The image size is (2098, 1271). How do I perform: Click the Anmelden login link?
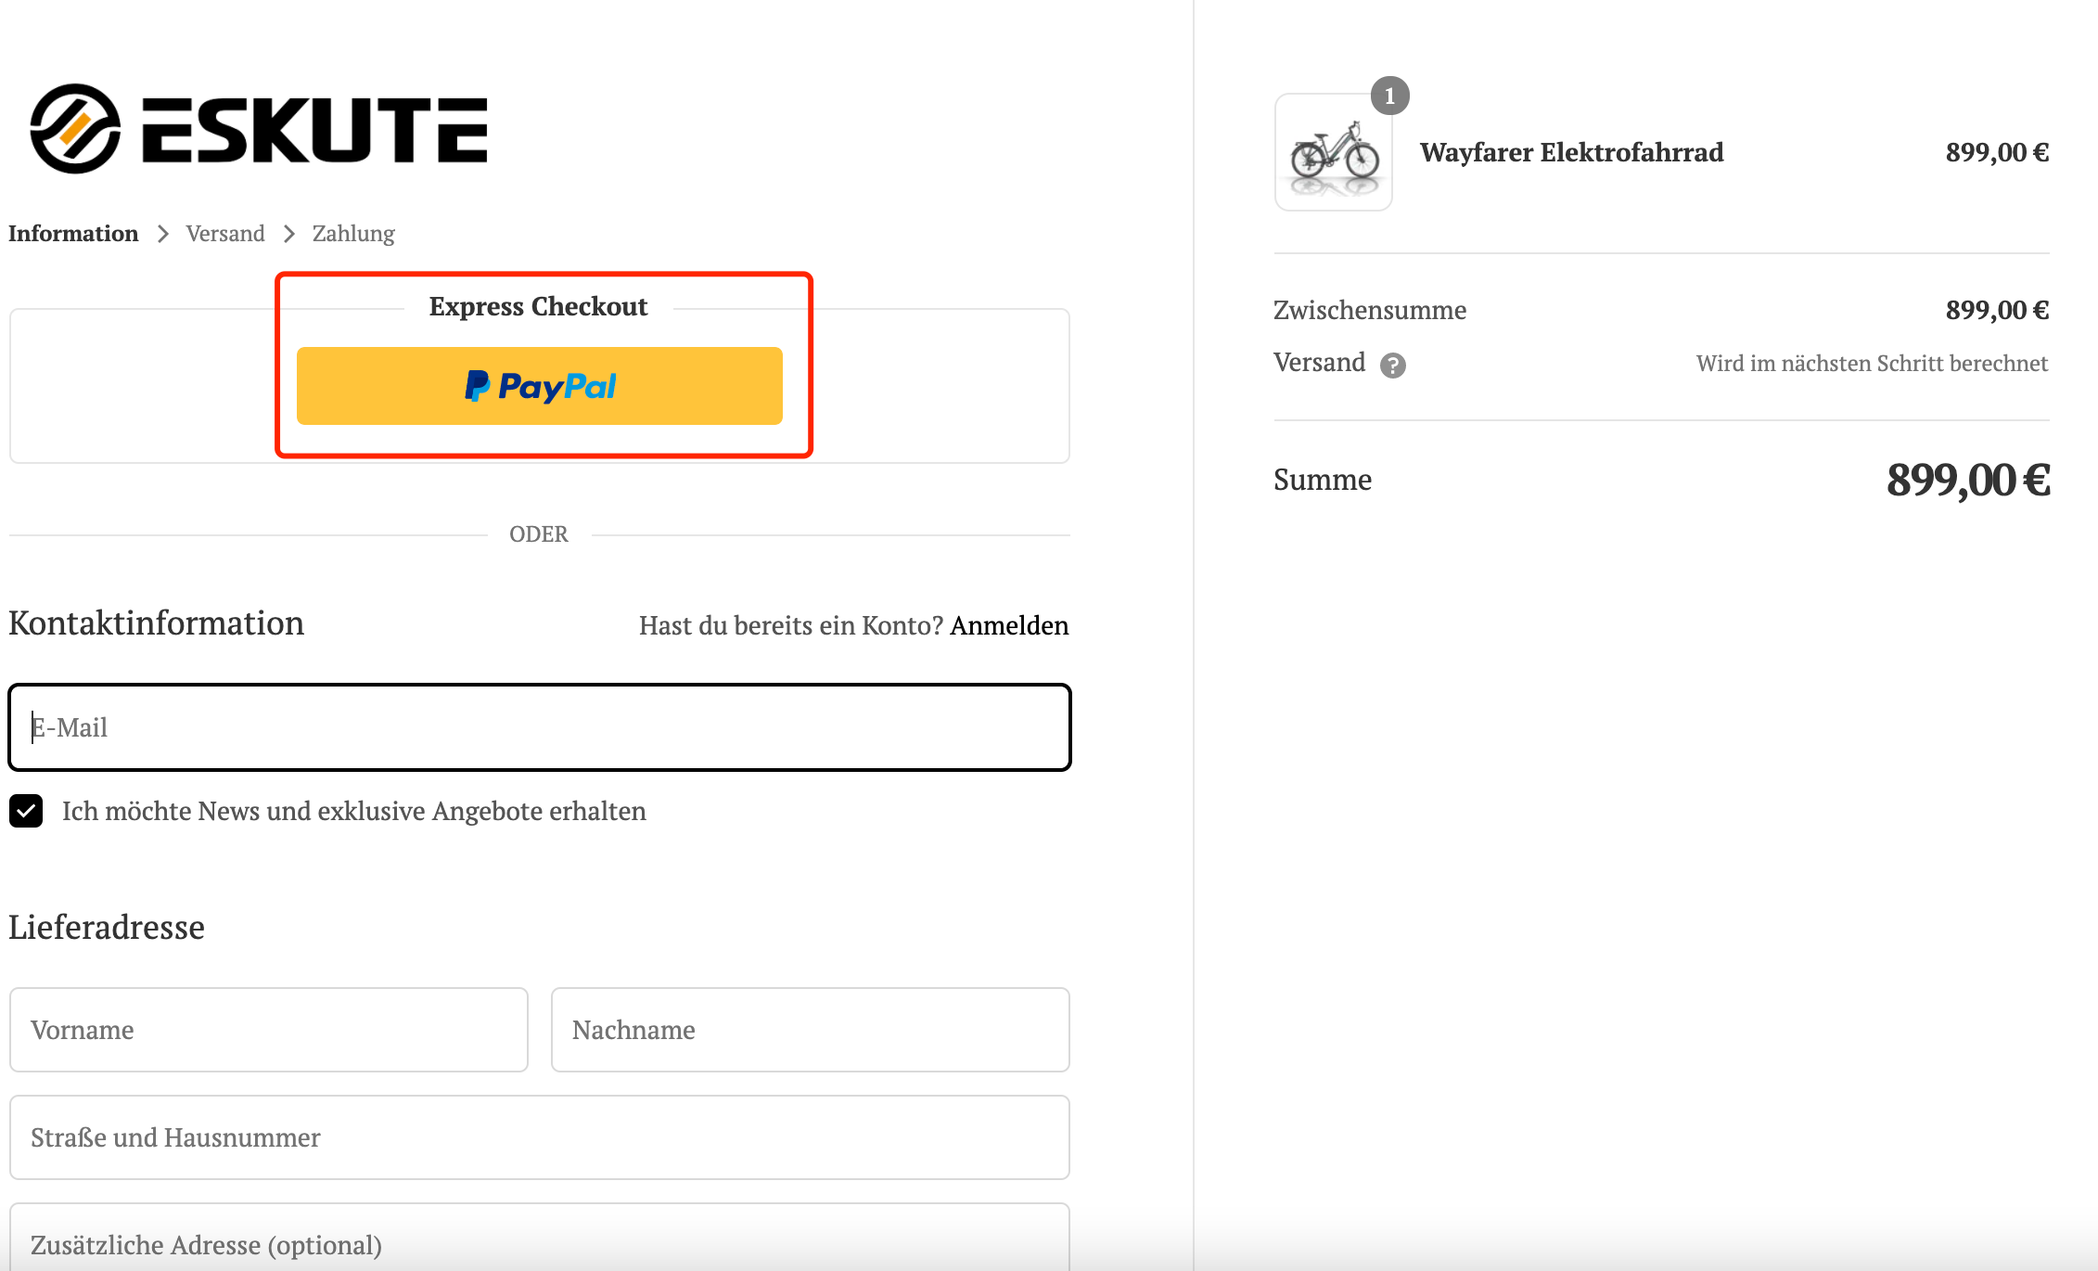point(1009,625)
